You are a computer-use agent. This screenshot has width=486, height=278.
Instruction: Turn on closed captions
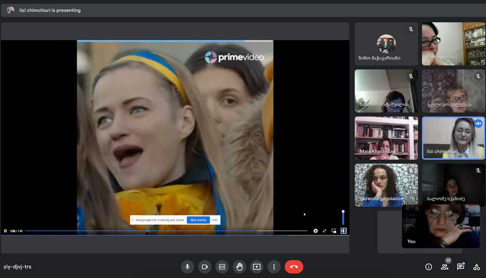click(222, 267)
